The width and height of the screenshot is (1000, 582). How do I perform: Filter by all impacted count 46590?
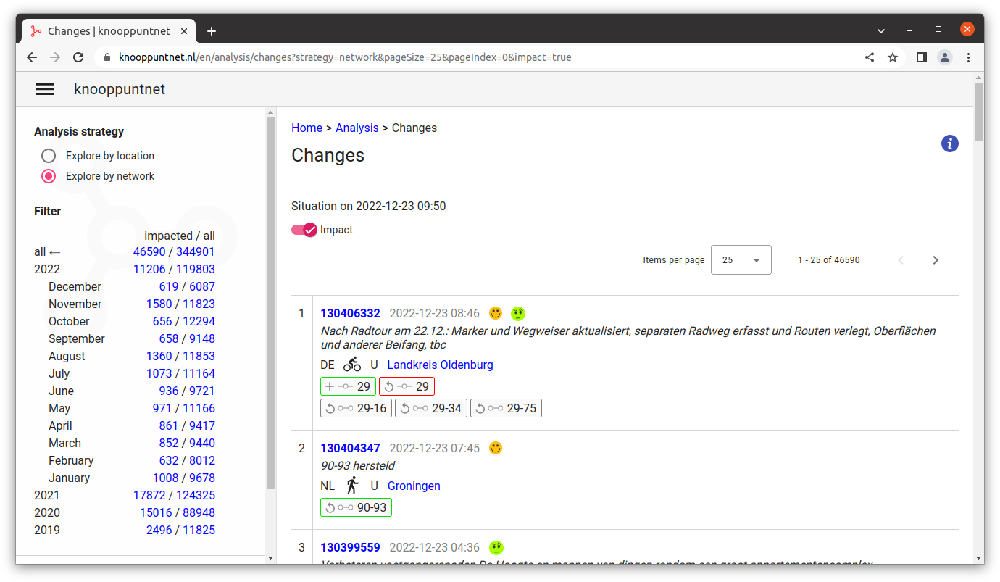click(149, 251)
